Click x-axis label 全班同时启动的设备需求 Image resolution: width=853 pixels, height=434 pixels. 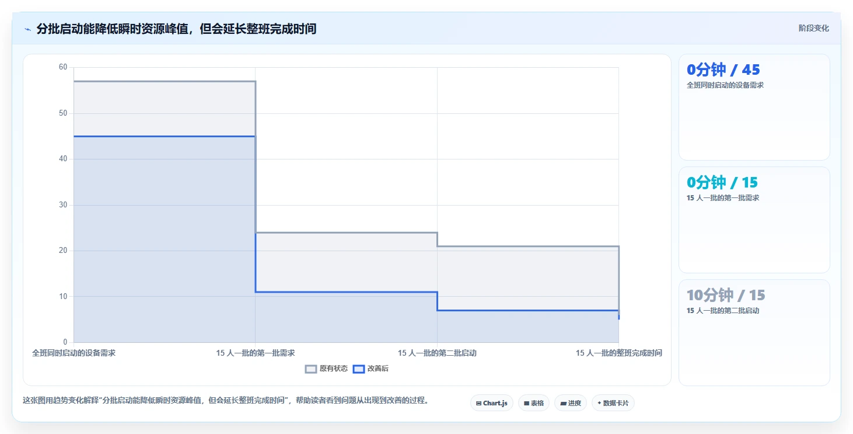[x=74, y=353]
